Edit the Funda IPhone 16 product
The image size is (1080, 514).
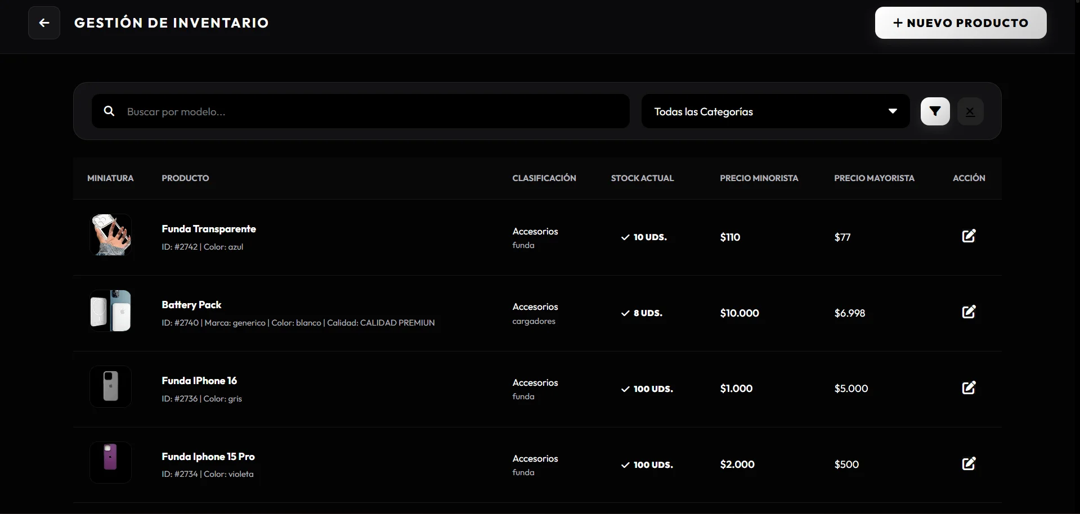coord(969,388)
